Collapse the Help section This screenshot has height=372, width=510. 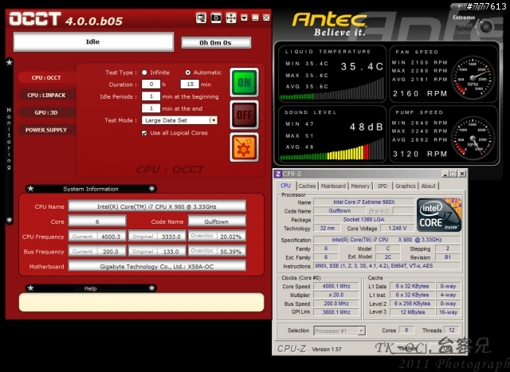[x=151, y=288]
